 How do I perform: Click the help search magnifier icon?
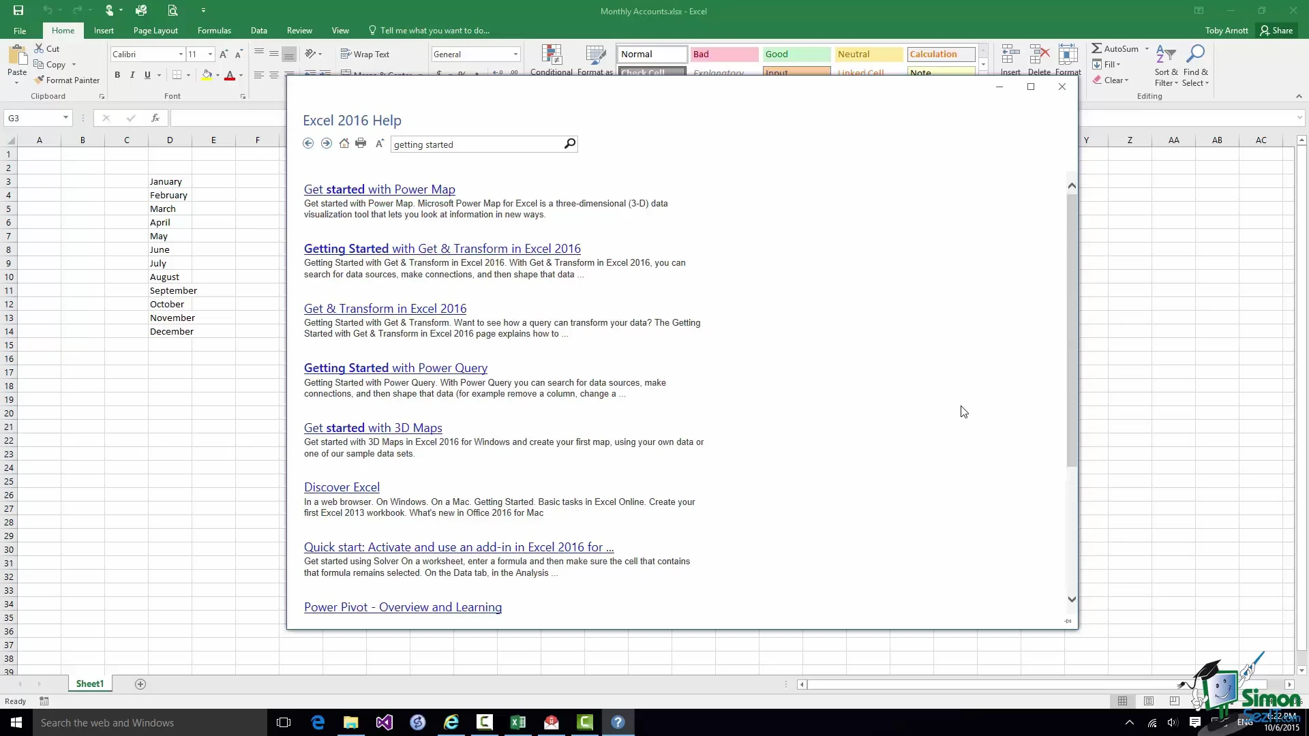point(570,144)
